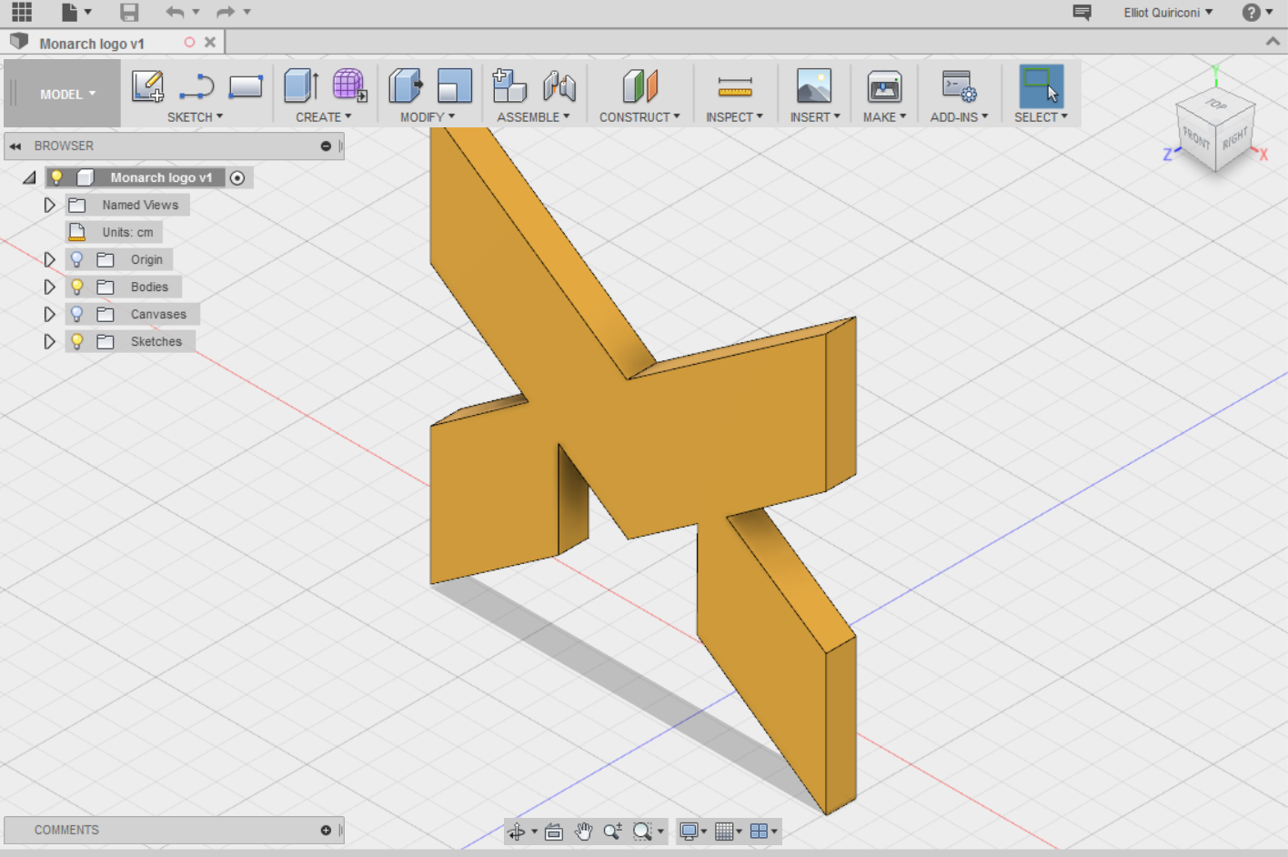Open the INSPECT menu
The height and width of the screenshot is (857, 1288).
(734, 116)
